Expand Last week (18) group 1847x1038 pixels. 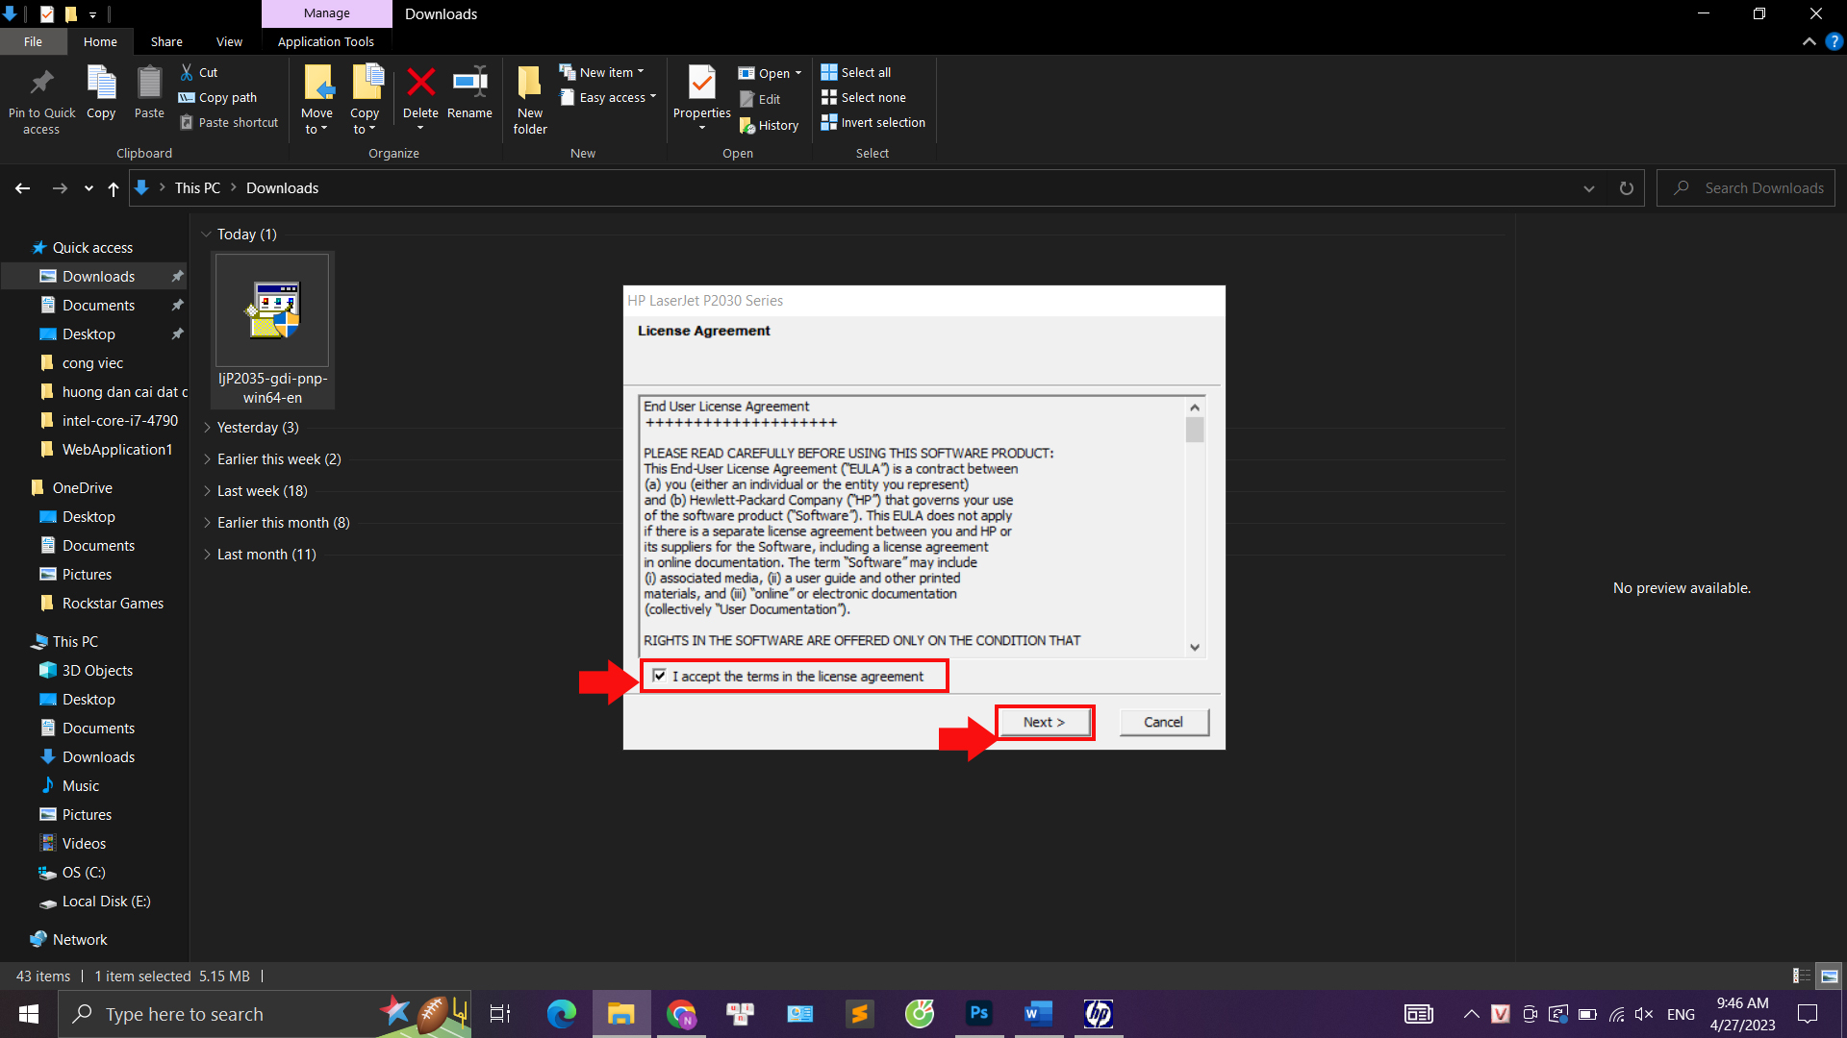[x=207, y=490]
